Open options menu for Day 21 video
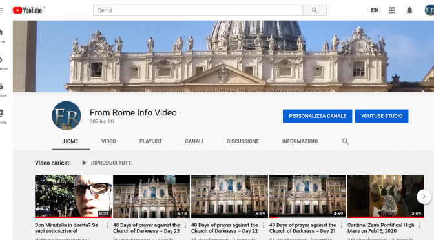The width and height of the screenshot is (434, 240). (x=341, y=225)
